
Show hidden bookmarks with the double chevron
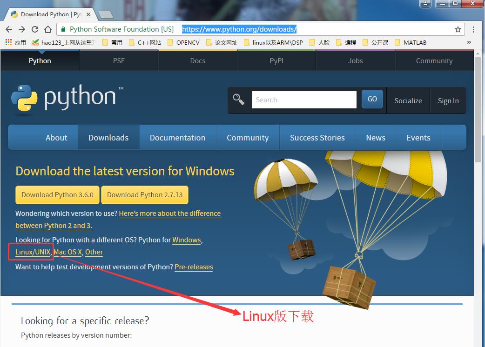[469, 42]
